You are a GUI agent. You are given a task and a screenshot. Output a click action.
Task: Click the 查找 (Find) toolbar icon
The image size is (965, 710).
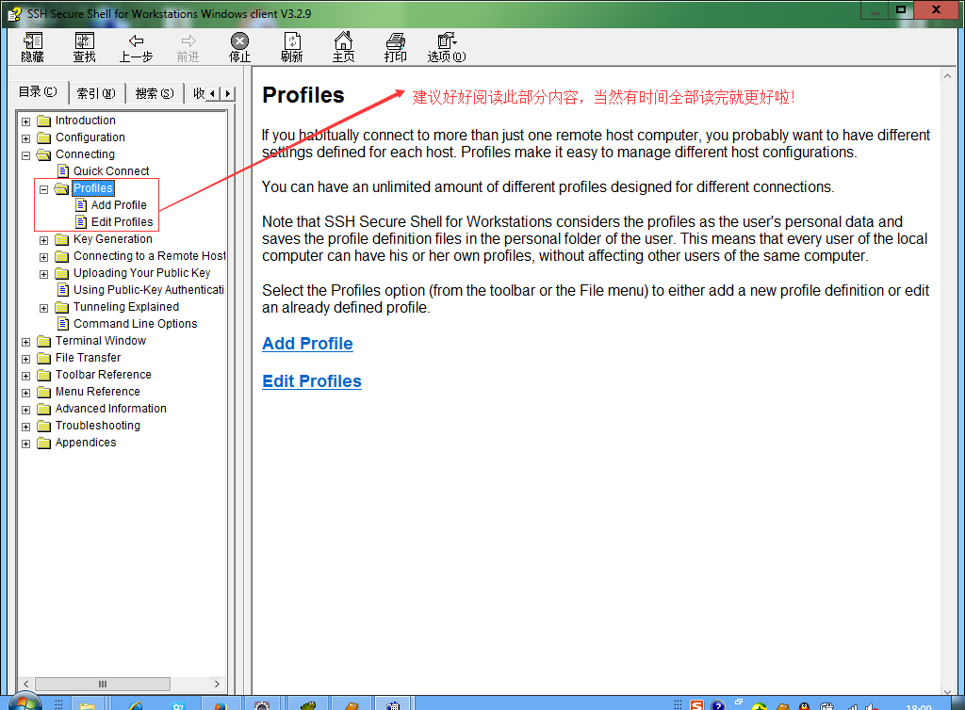pos(84,47)
